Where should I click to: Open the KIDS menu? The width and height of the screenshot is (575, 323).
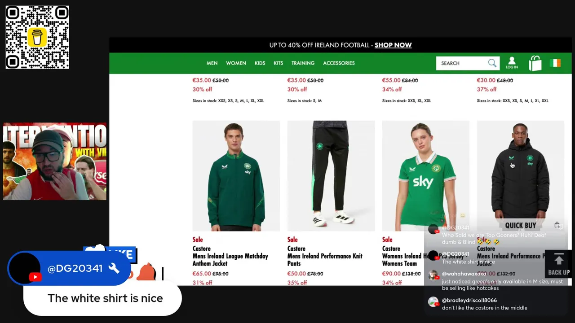point(260,63)
